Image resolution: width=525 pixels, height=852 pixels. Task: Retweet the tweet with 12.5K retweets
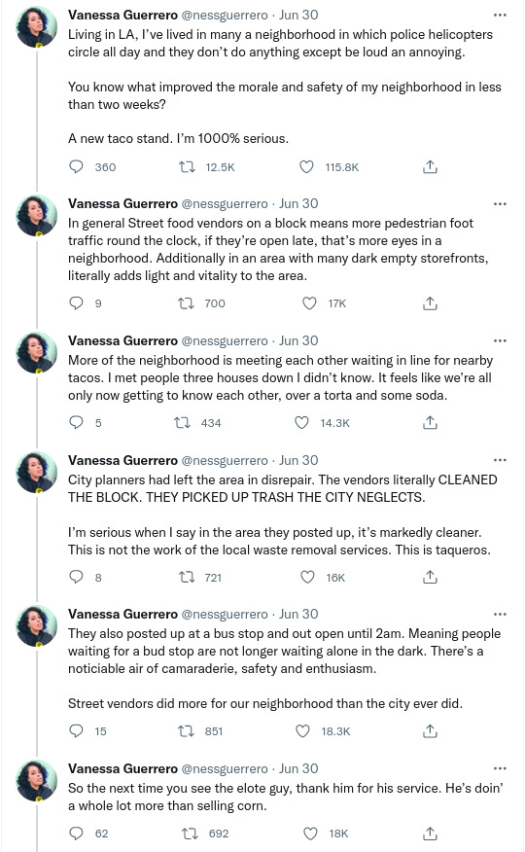point(187,167)
